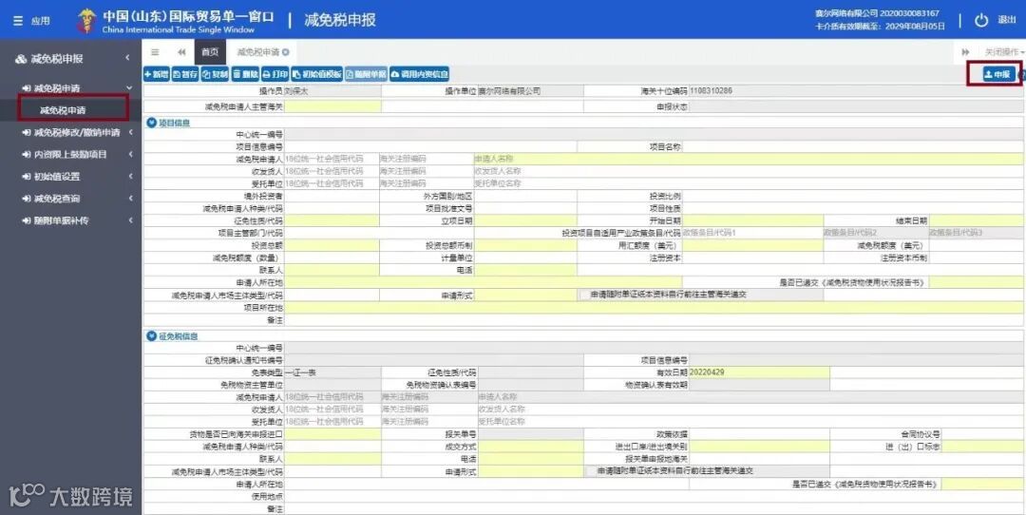Click the 海关十位编码 value 1108310286

[711, 90]
